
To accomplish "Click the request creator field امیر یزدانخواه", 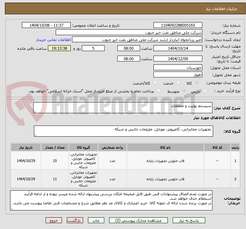I will (137, 40).
